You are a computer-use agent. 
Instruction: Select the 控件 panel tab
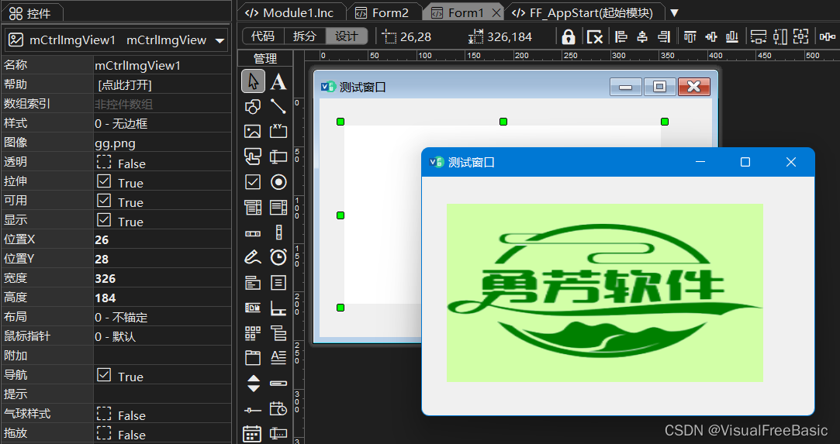(x=31, y=13)
